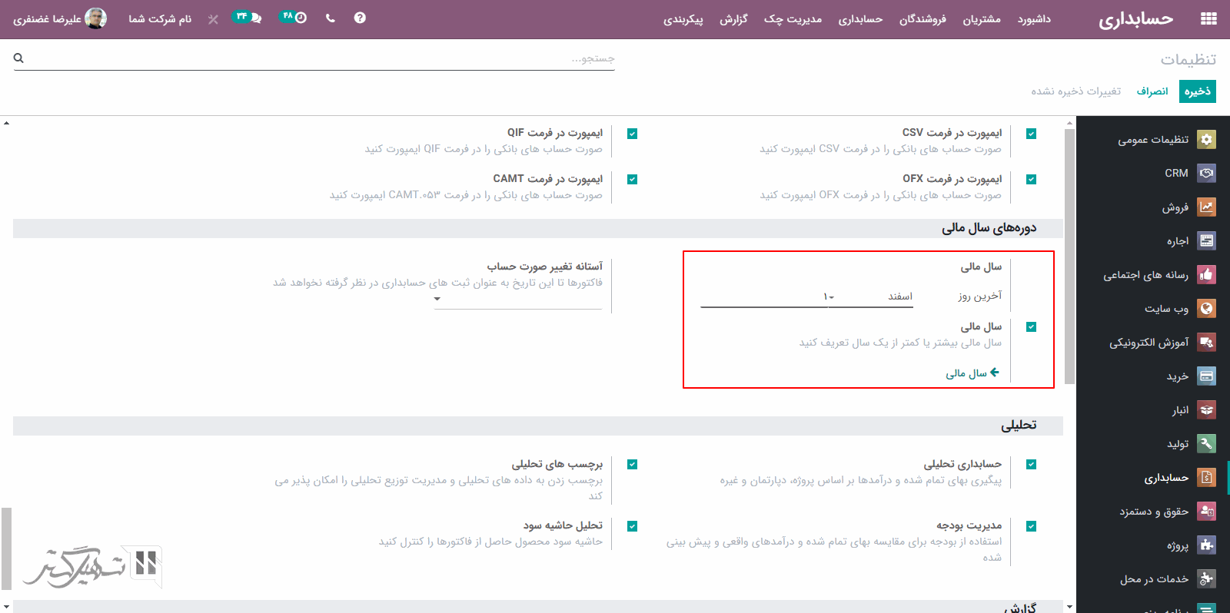Open the help question mark icon

tap(360, 18)
